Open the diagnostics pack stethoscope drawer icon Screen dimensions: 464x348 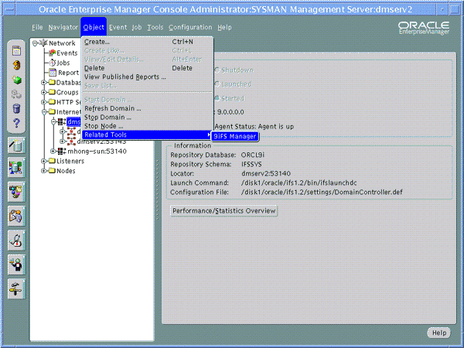point(16,241)
